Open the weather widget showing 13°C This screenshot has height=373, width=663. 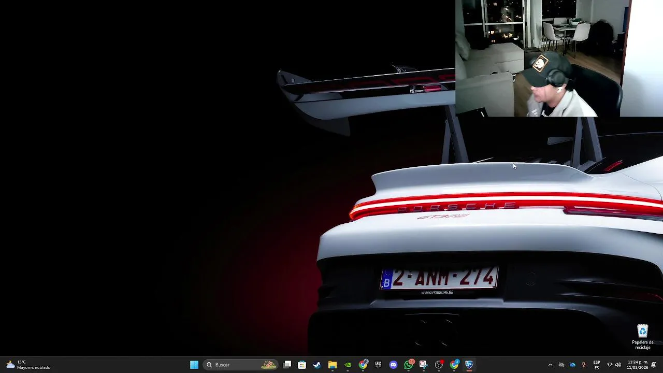click(x=28, y=365)
